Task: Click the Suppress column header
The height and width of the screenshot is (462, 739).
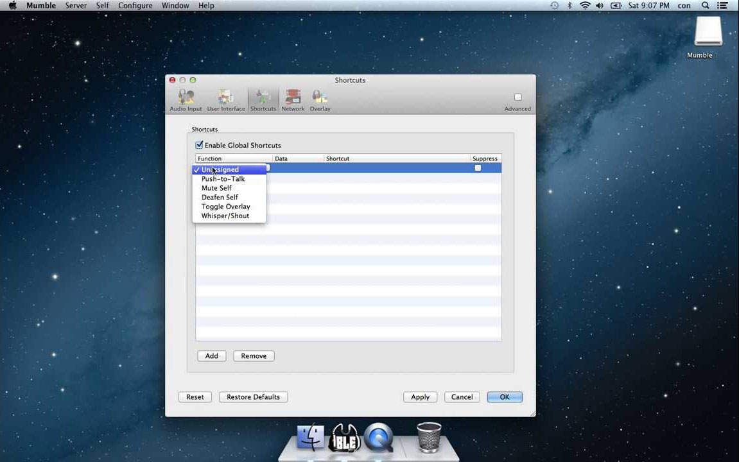Action: 486,158
